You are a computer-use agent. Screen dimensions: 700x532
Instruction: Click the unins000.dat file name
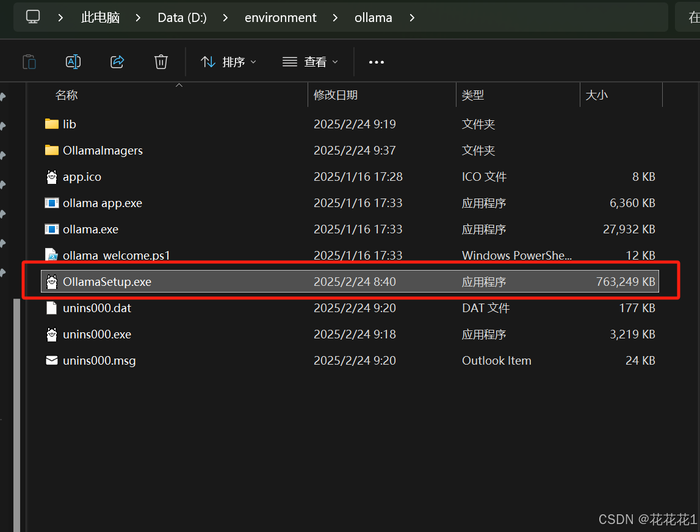point(97,308)
